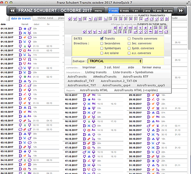Select the 1 an period
The image size is (191, 174).
click(x=135, y=11)
